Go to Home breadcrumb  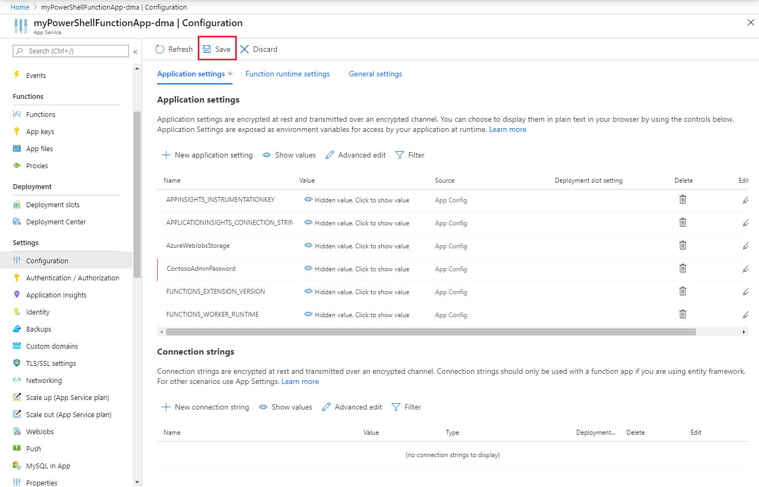(20, 7)
